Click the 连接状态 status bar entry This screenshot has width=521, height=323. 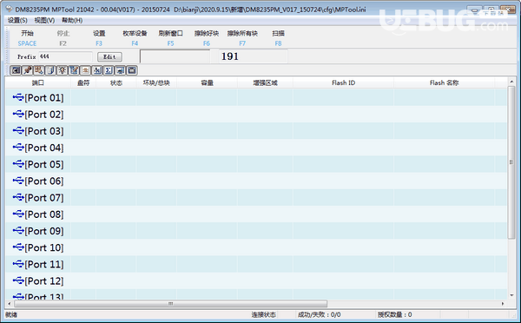click(263, 314)
